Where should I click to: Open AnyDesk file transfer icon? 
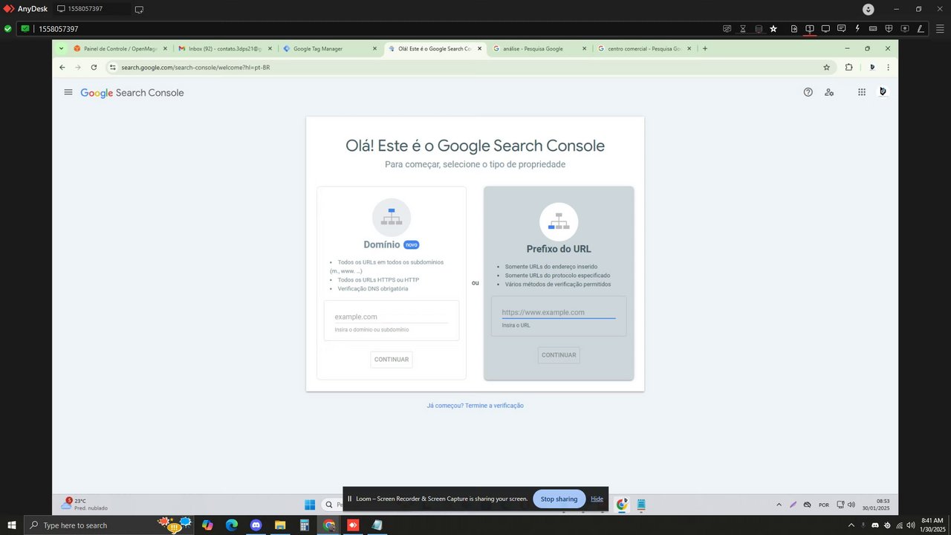794,29
